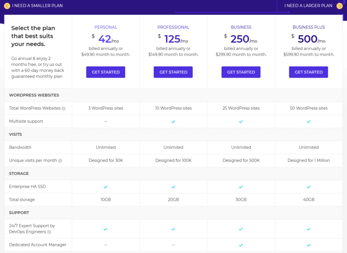Viewport: 347px width, 253px height.
Task: Click Get Started for the Business plan
Action: [241, 72]
